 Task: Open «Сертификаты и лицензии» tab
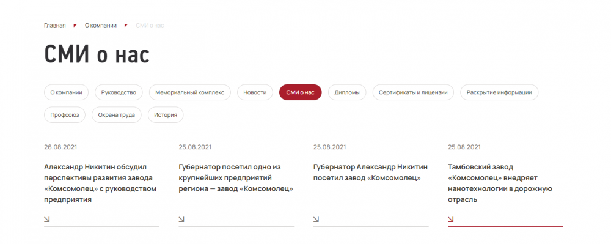[413, 92]
